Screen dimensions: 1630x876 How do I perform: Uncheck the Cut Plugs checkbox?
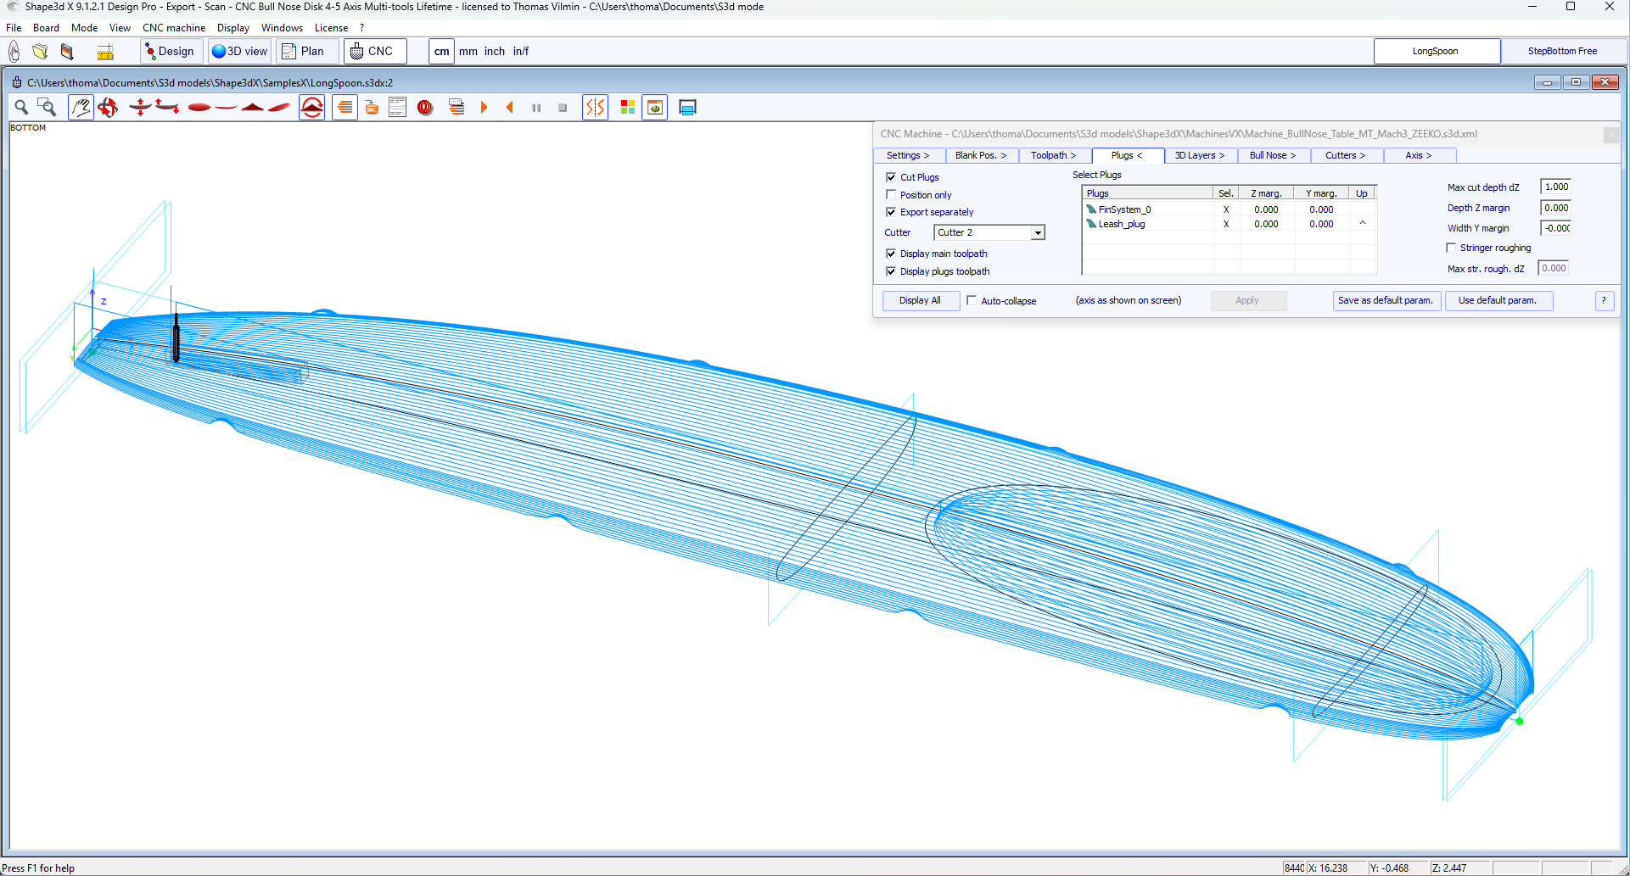pos(891,177)
